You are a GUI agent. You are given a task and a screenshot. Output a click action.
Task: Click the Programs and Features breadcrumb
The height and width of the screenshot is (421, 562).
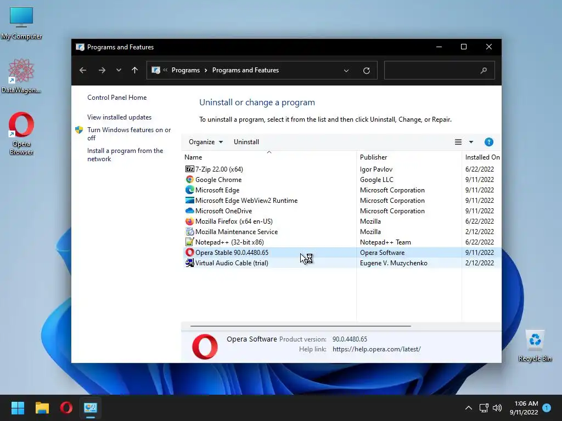point(245,70)
